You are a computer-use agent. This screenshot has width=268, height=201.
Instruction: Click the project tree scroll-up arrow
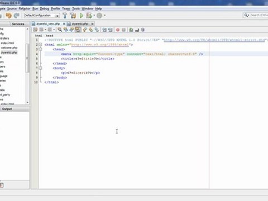[27, 29]
